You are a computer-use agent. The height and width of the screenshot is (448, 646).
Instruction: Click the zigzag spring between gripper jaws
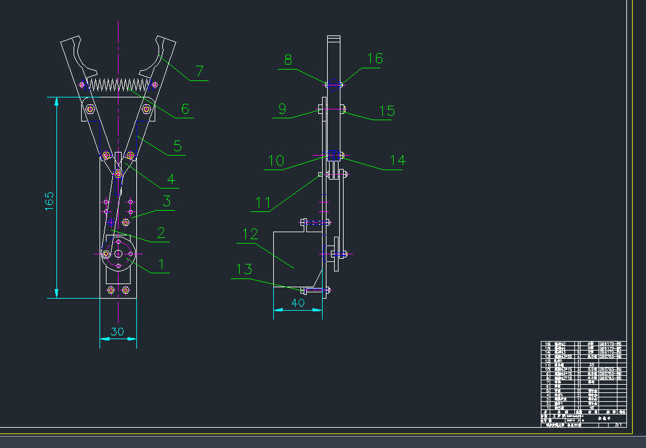[118, 84]
